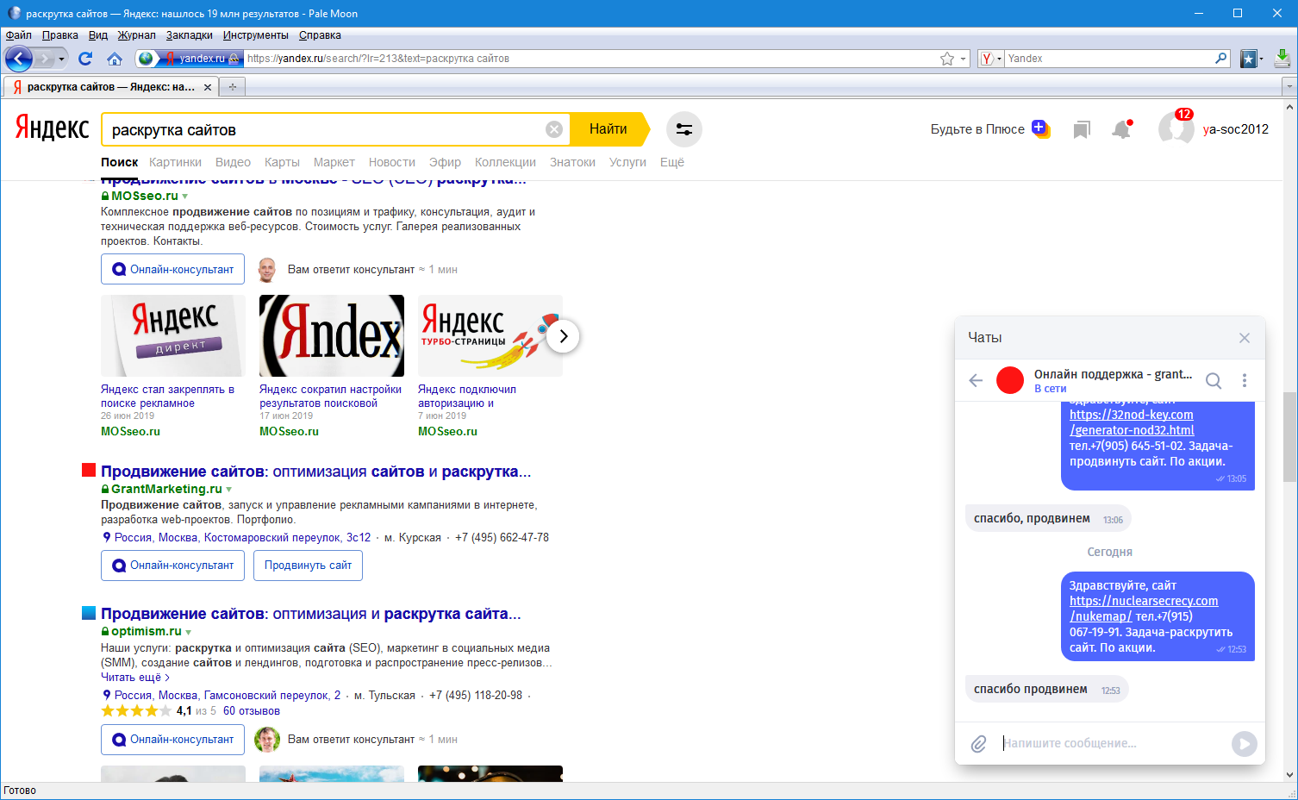Attach a file with the paperclip icon
The image size is (1298, 800).
(x=979, y=743)
